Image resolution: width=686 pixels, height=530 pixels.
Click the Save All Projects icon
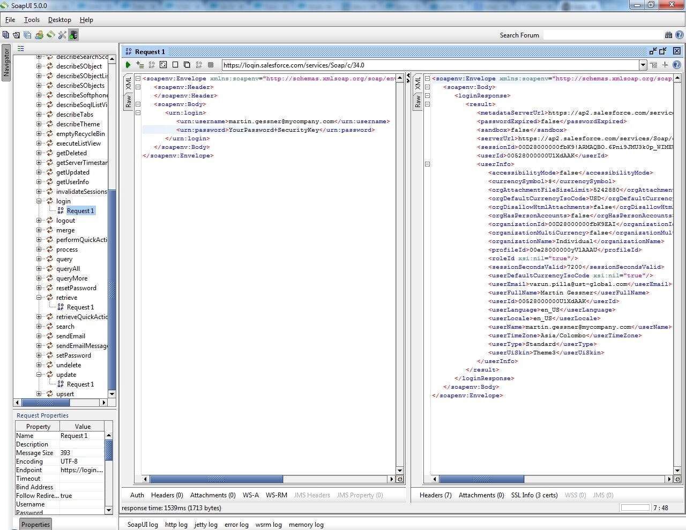(27, 35)
